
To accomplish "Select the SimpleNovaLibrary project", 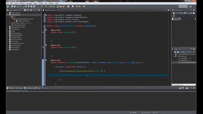I will [x=17, y=43].
